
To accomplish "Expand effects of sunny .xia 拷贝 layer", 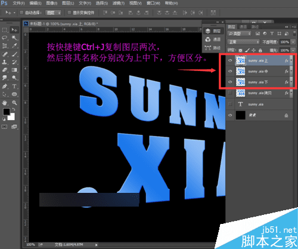I will click(x=291, y=93).
